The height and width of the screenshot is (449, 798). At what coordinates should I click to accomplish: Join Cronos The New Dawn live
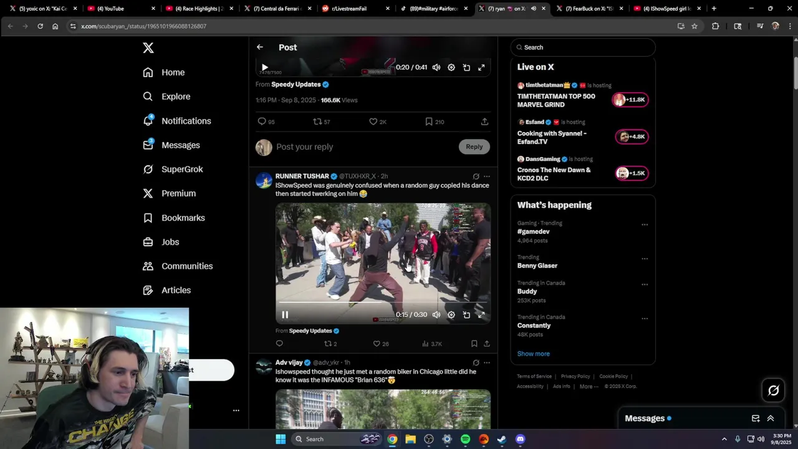tap(632, 173)
